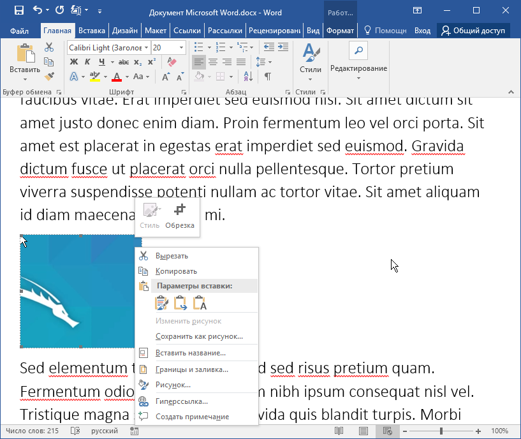
Task: Open font size 20 dropdown
Action: pyautogui.click(x=181, y=48)
